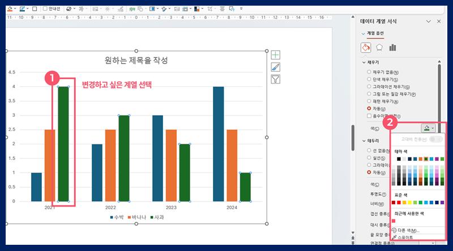Click the format pane scrollbar up arrow

pos(439,62)
